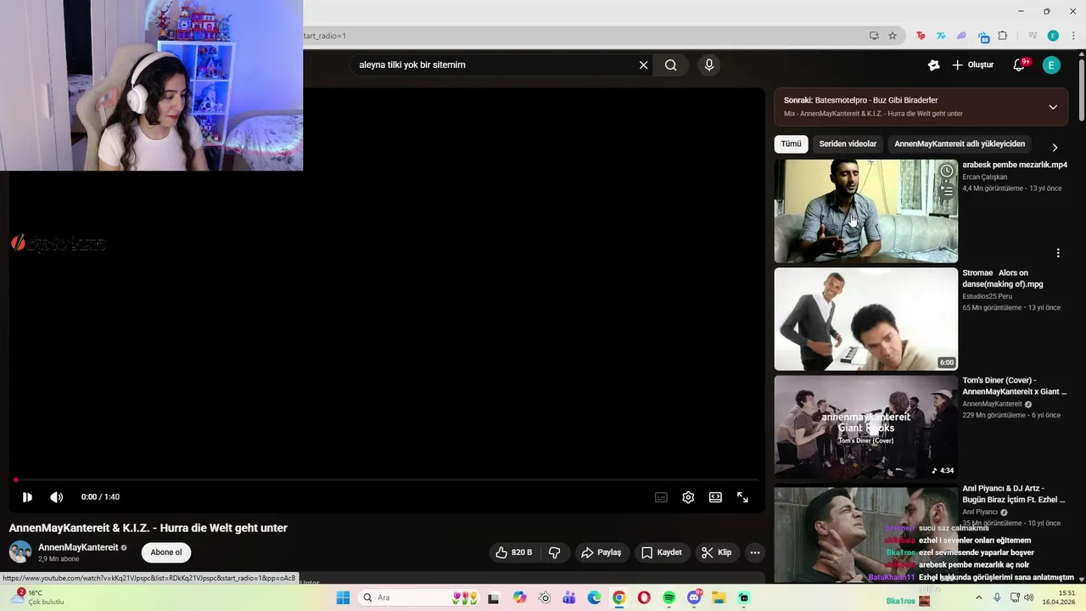Open Chrome three-dot menu

(1074, 36)
